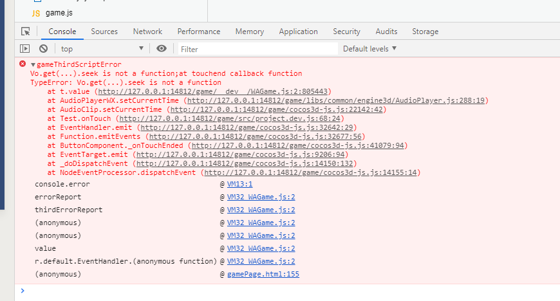
Task: Open the AudioPlayer.js:288:19 stack trace link
Action: pos(335,100)
